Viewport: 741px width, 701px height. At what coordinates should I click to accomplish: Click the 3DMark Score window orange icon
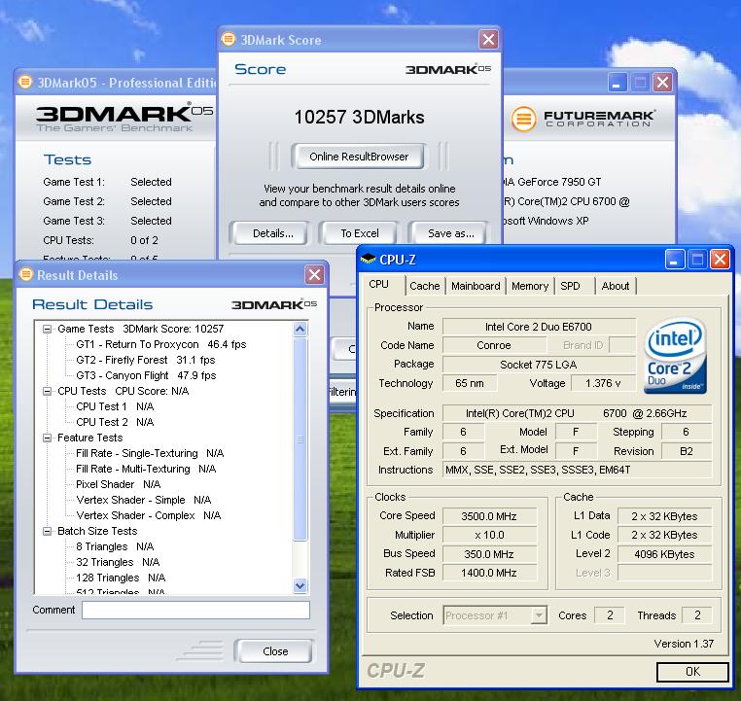pyautogui.click(x=229, y=39)
